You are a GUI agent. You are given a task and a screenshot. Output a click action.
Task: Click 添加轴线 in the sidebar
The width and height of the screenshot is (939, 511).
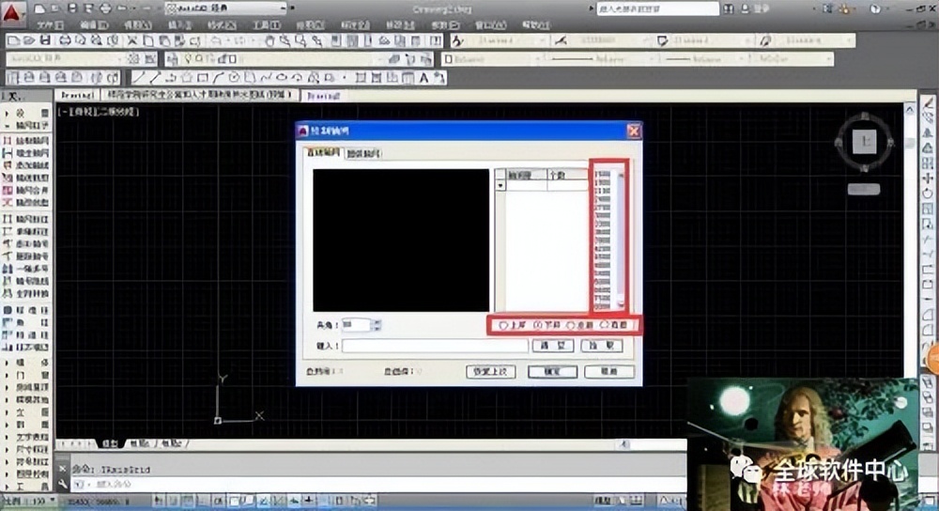tap(25, 165)
